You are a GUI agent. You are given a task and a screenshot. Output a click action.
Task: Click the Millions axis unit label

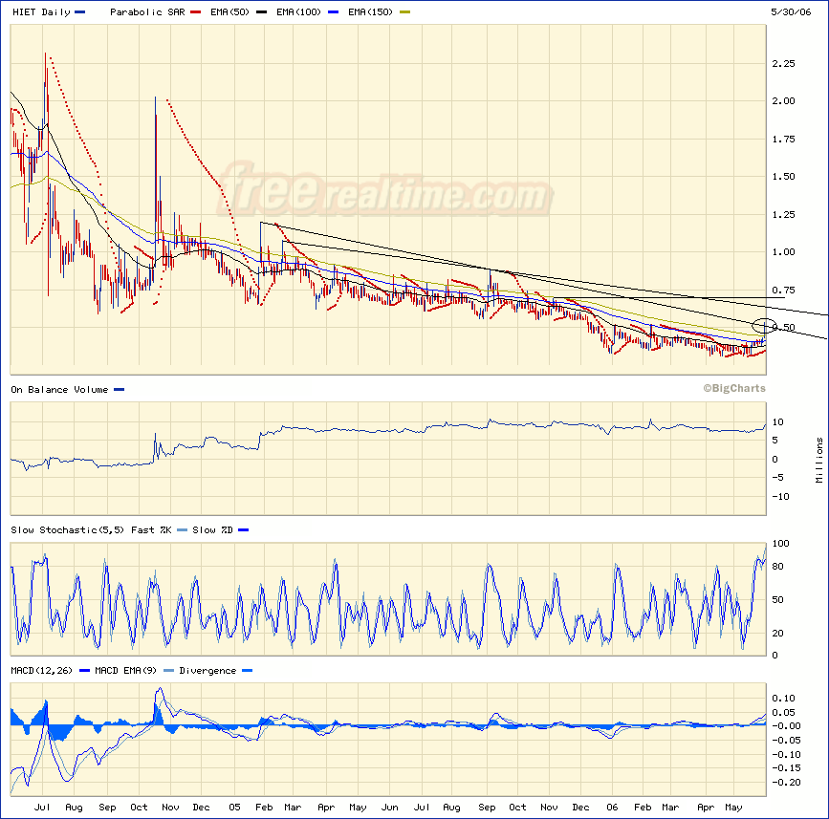click(819, 460)
